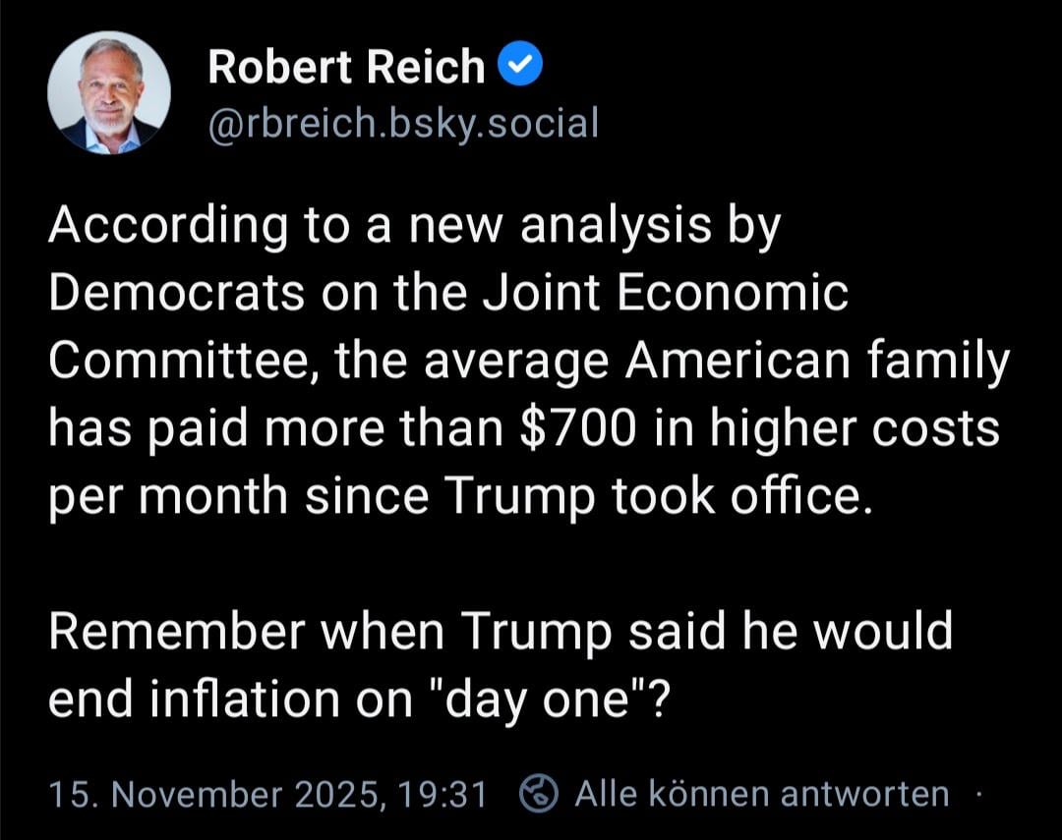Screen dimensions: 1062x840
Task: Click the display name Robert Reich
Action: pyautogui.click(x=346, y=67)
